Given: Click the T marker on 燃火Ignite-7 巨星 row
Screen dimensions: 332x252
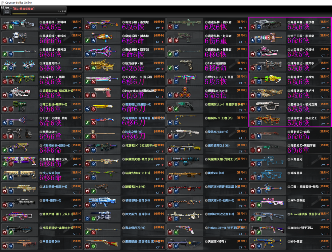Looking at the screenshot, I should click(x=245, y=83).
